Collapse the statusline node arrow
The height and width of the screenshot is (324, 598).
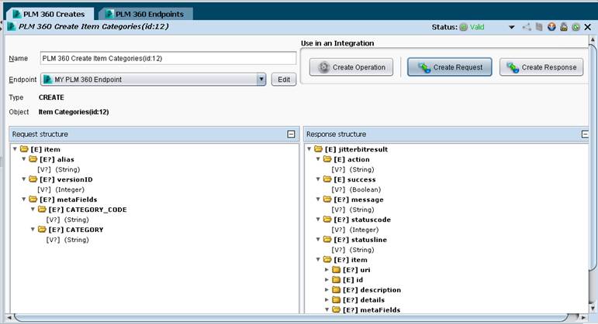pyautogui.click(x=318, y=239)
